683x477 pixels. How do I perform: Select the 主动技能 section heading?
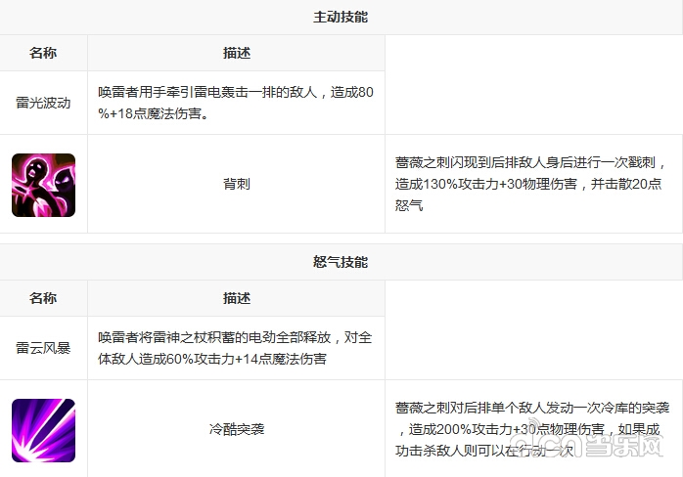341,18
